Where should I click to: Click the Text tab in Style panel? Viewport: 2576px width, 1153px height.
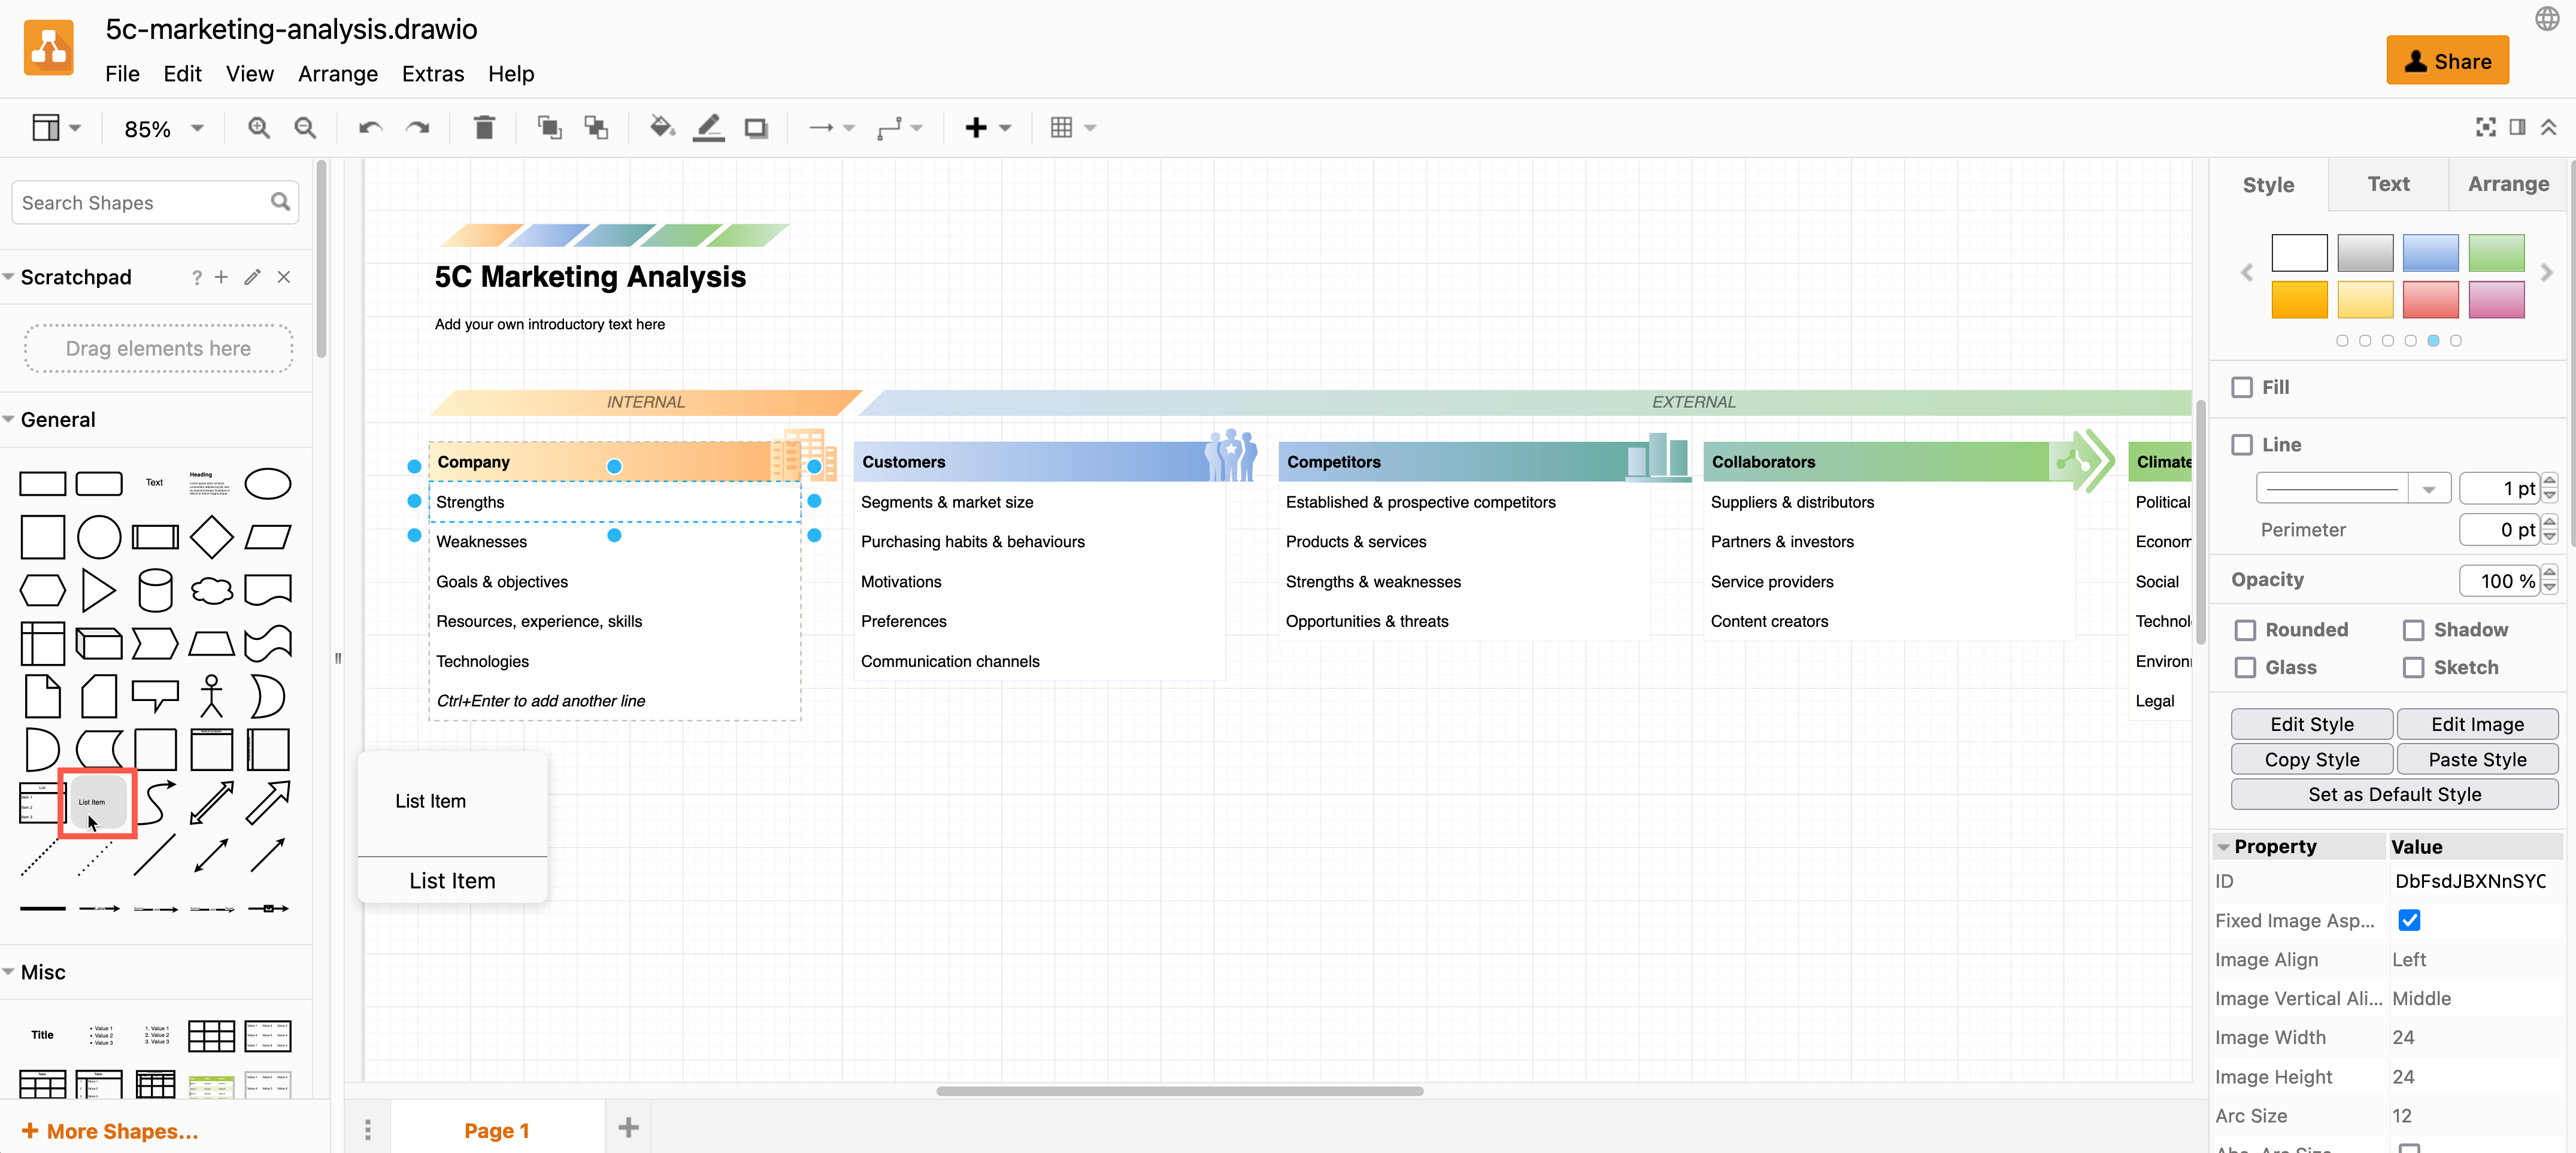click(x=2387, y=184)
